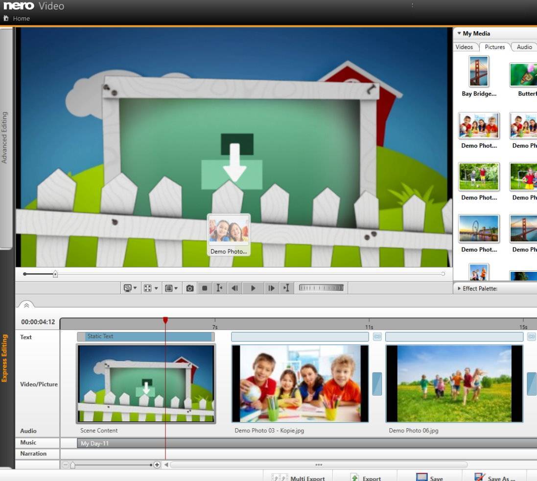Click the snapshot camera icon
The width and height of the screenshot is (537, 481).
click(190, 288)
